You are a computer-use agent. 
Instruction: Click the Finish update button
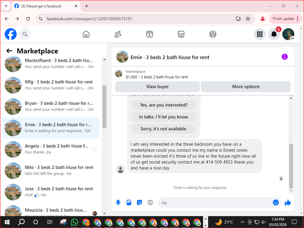(283, 19)
